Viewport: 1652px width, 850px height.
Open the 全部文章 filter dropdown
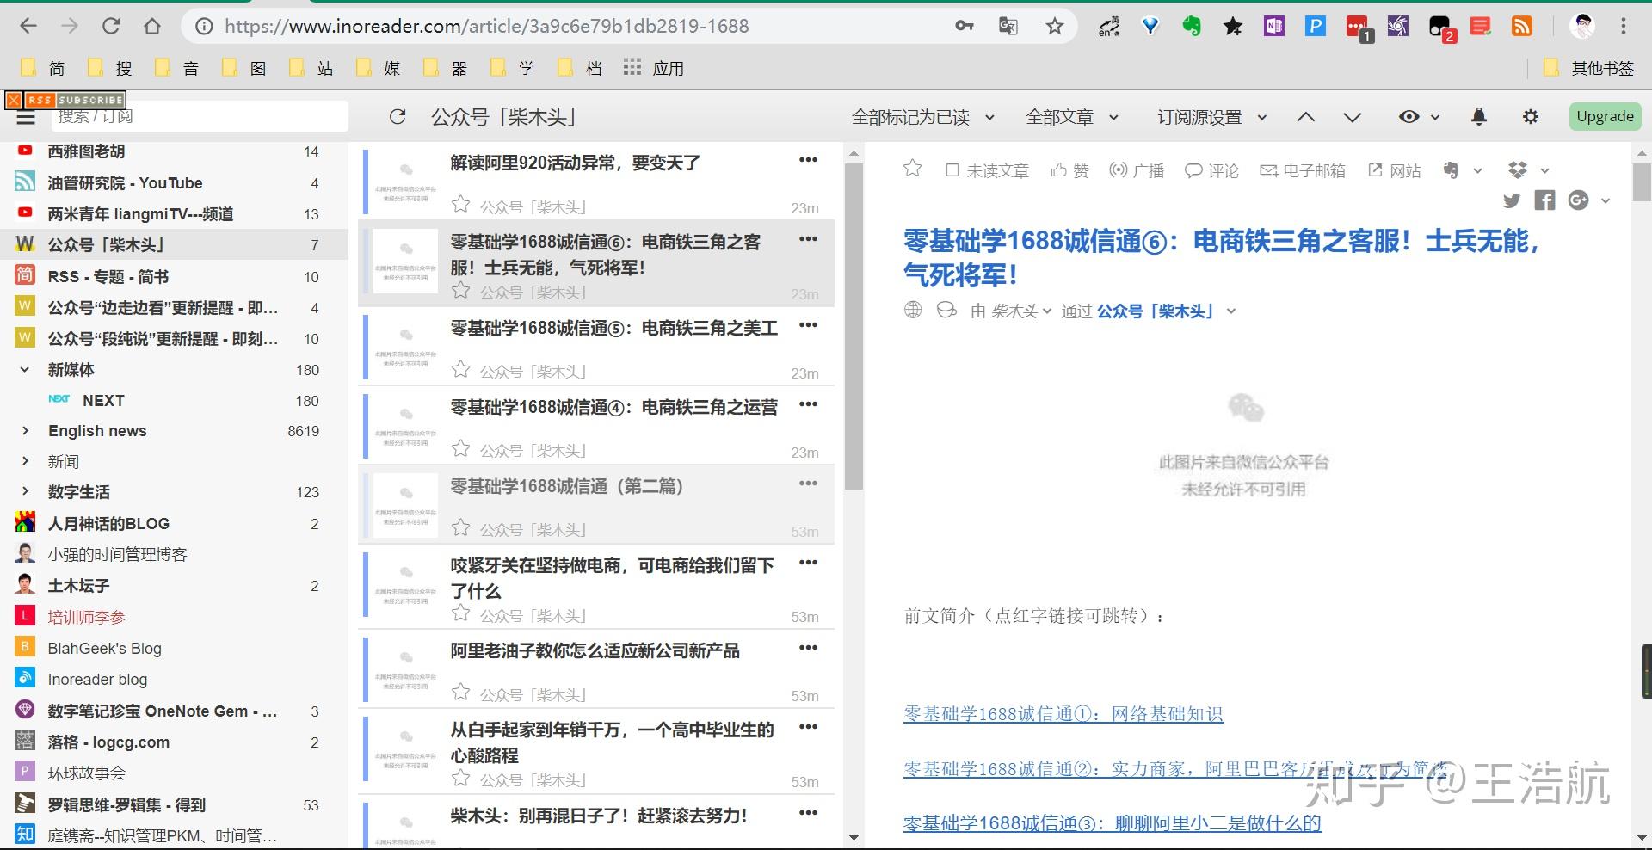pos(1072,117)
